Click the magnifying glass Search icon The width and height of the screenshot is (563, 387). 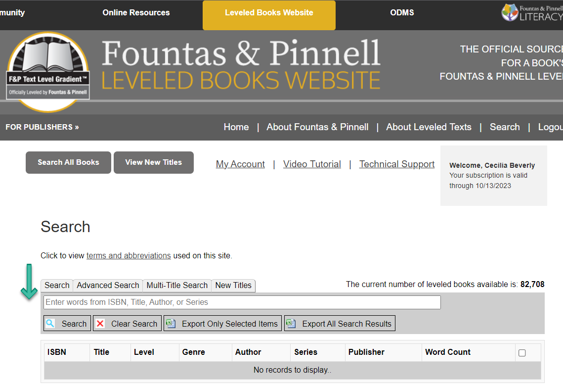point(50,324)
